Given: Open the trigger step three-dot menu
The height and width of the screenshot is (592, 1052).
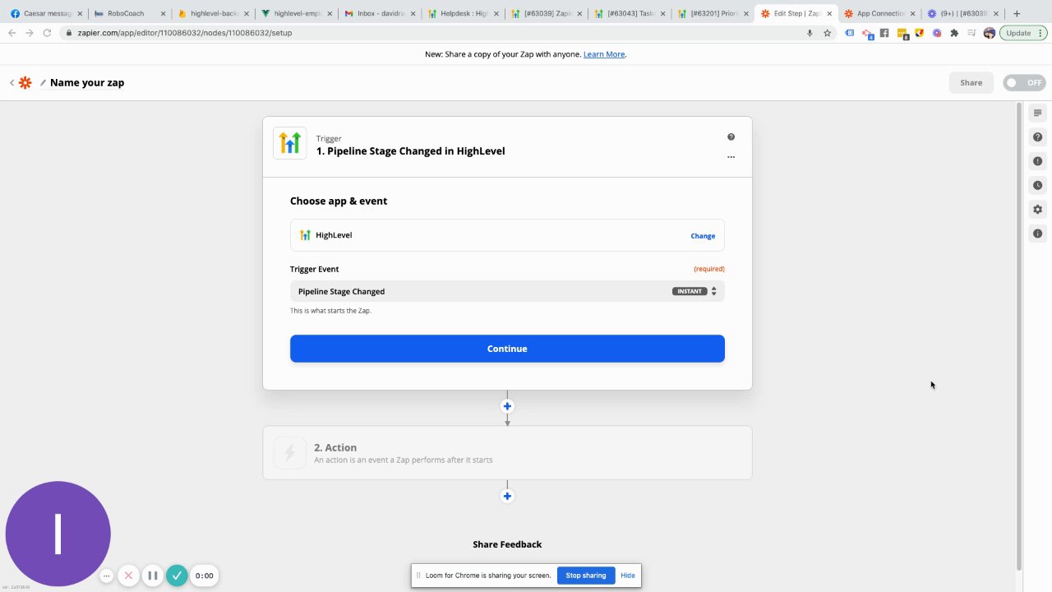Looking at the screenshot, I should [x=731, y=156].
